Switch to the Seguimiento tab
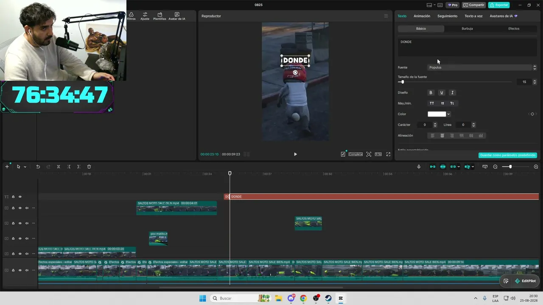 tap(447, 16)
